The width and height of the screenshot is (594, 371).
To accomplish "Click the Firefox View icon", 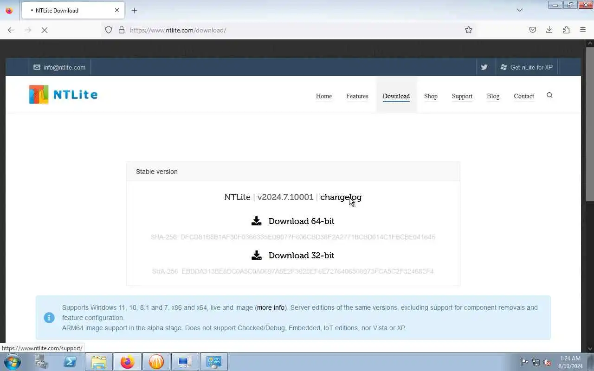I will coord(9,10).
